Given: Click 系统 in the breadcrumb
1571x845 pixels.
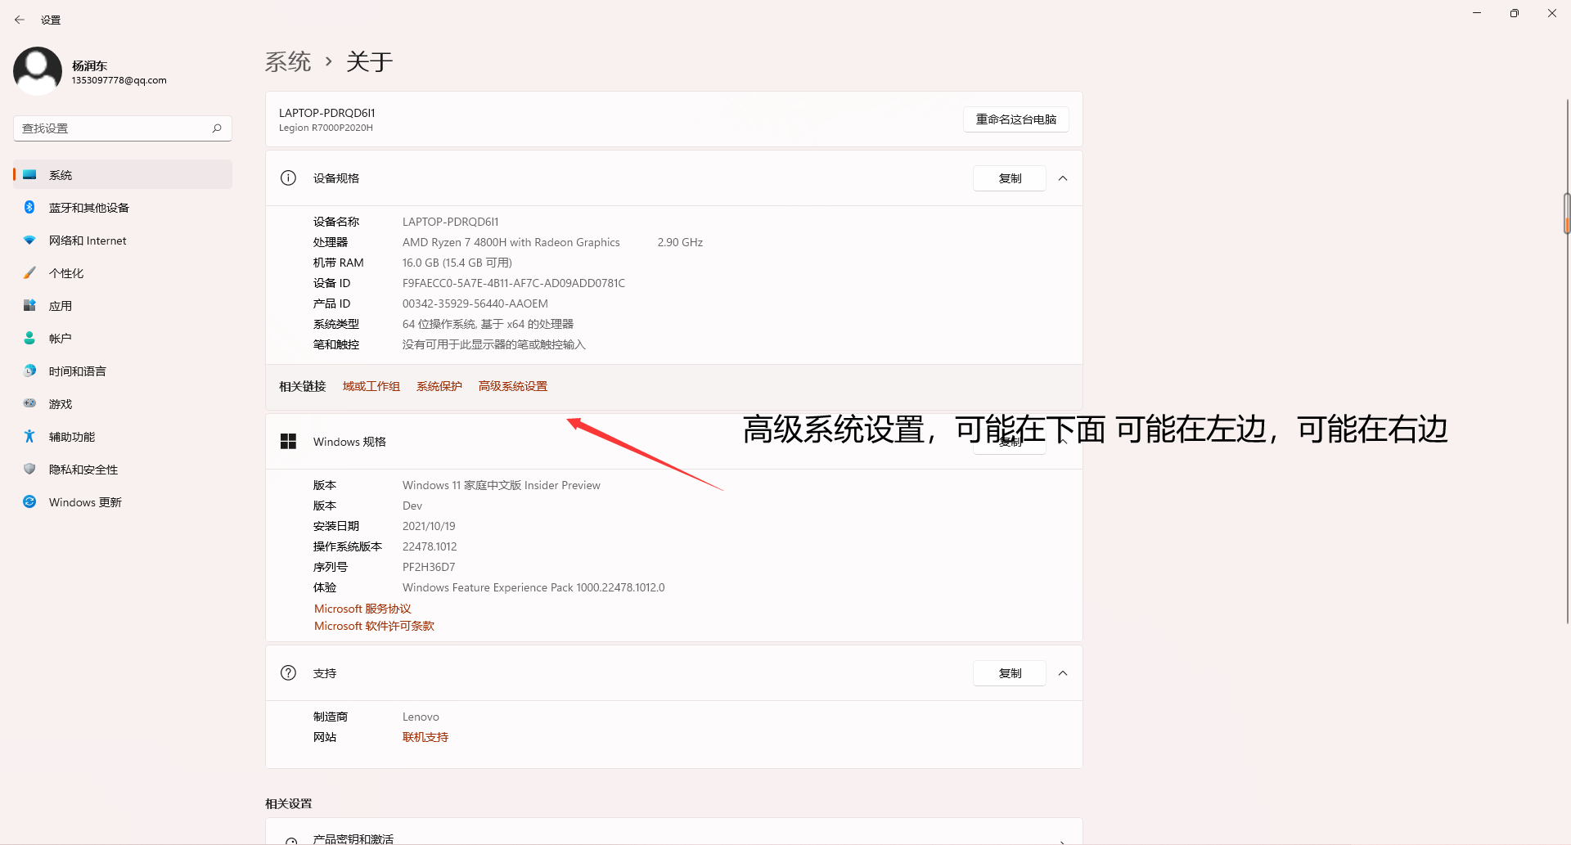Looking at the screenshot, I should pyautogui.click(x=288, y=61).
